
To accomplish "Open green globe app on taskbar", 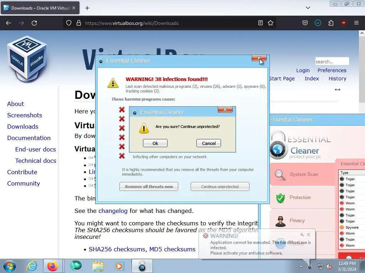I will 76,266.
